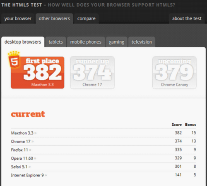Open the Opera 11.60 row link
207x186 pixels.
tap(22, 158)
